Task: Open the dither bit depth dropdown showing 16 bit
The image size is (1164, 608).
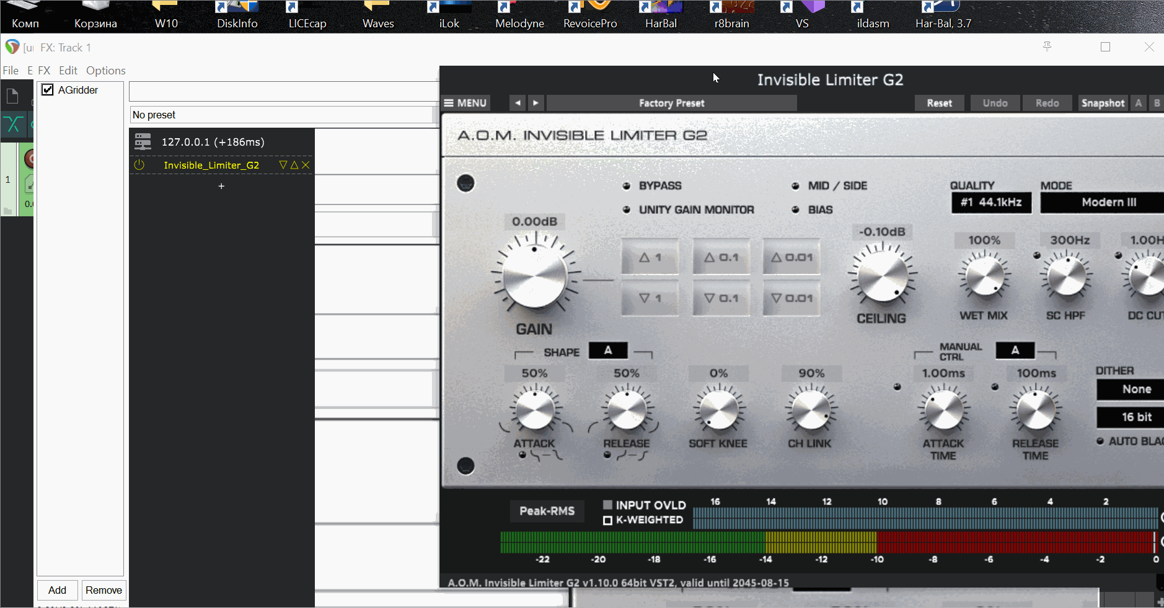Action: click(1131, 417)
